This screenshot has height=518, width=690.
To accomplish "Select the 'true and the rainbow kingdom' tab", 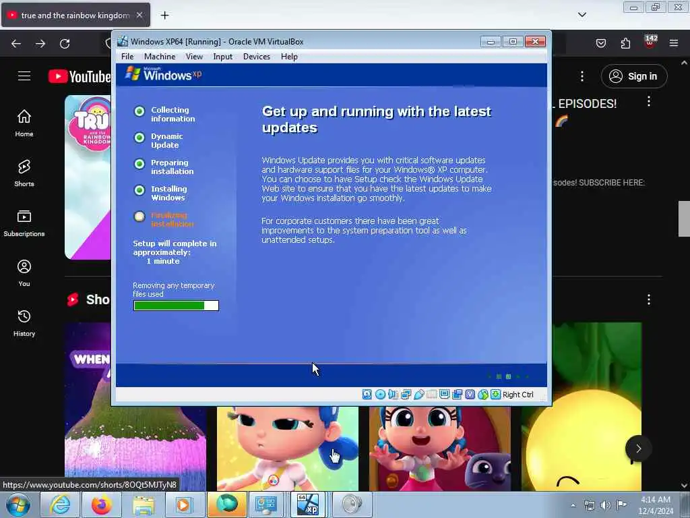I will [x=75, y=15].
